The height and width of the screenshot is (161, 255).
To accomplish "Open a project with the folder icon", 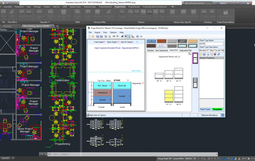I will (93, 37).
